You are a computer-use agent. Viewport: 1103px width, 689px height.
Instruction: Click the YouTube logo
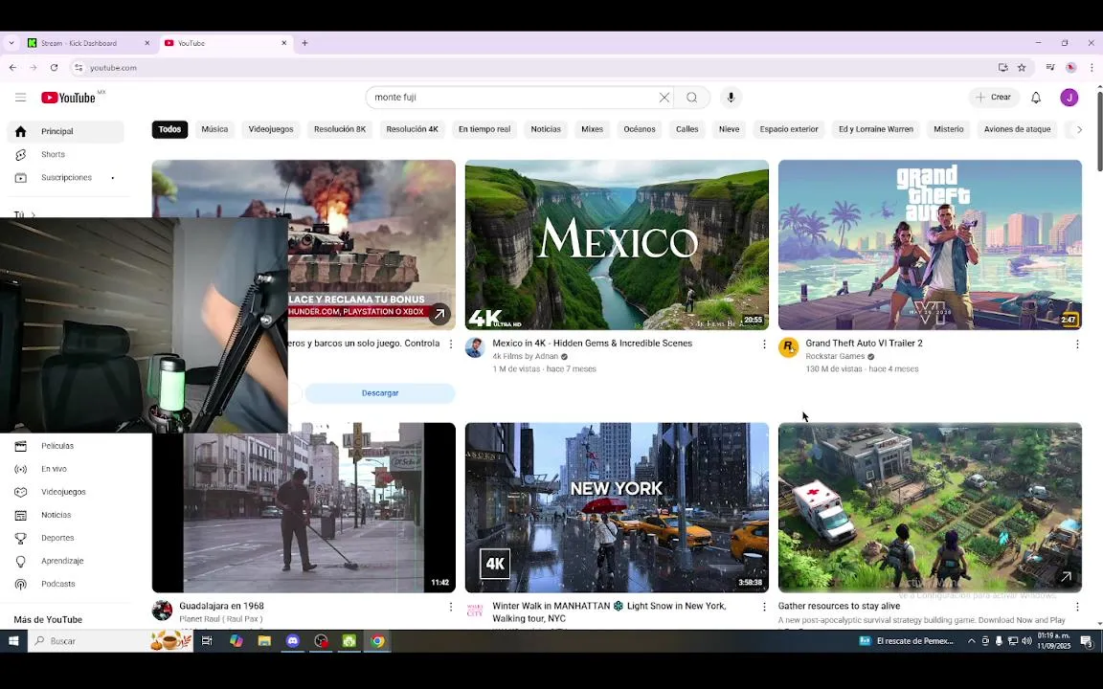[x=68, y=98]
